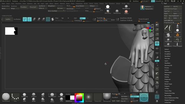
Task: Toggle the Rgb channel button
Action: point(62,18)
